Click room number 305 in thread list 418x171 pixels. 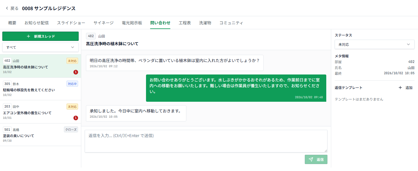[7, 84]
